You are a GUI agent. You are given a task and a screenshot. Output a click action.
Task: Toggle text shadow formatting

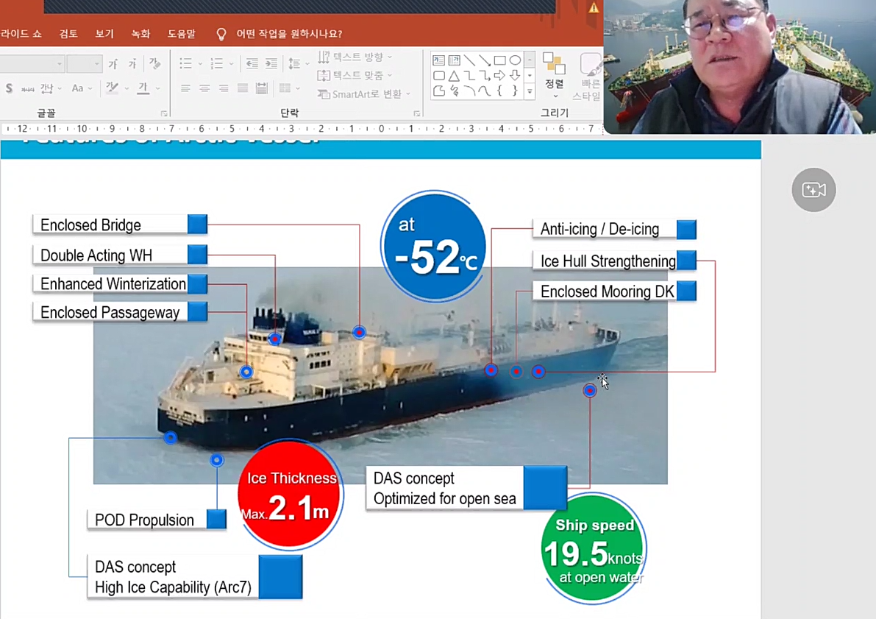point(9,88)
